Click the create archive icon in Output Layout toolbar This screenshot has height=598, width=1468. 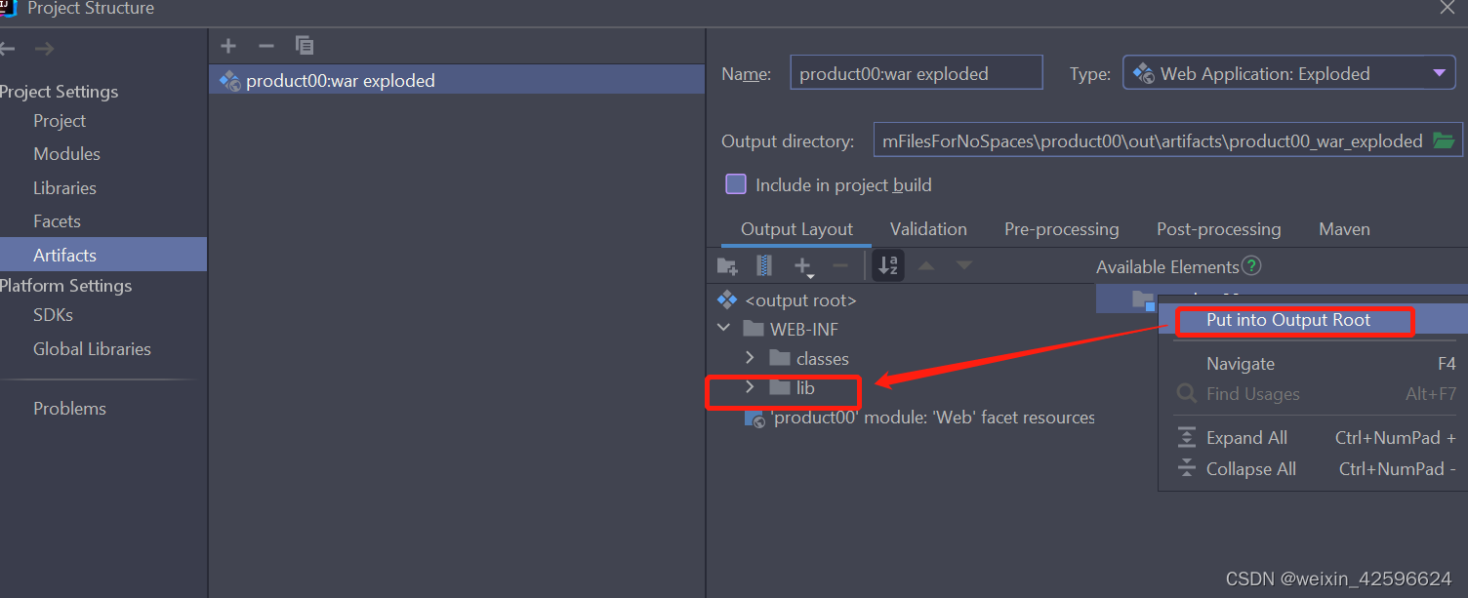[762, 264]
